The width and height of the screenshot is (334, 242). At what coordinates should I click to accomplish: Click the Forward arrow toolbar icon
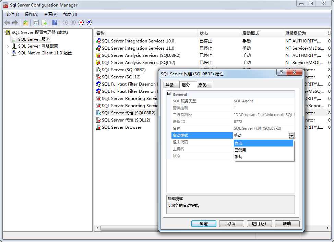coord(15,23)
